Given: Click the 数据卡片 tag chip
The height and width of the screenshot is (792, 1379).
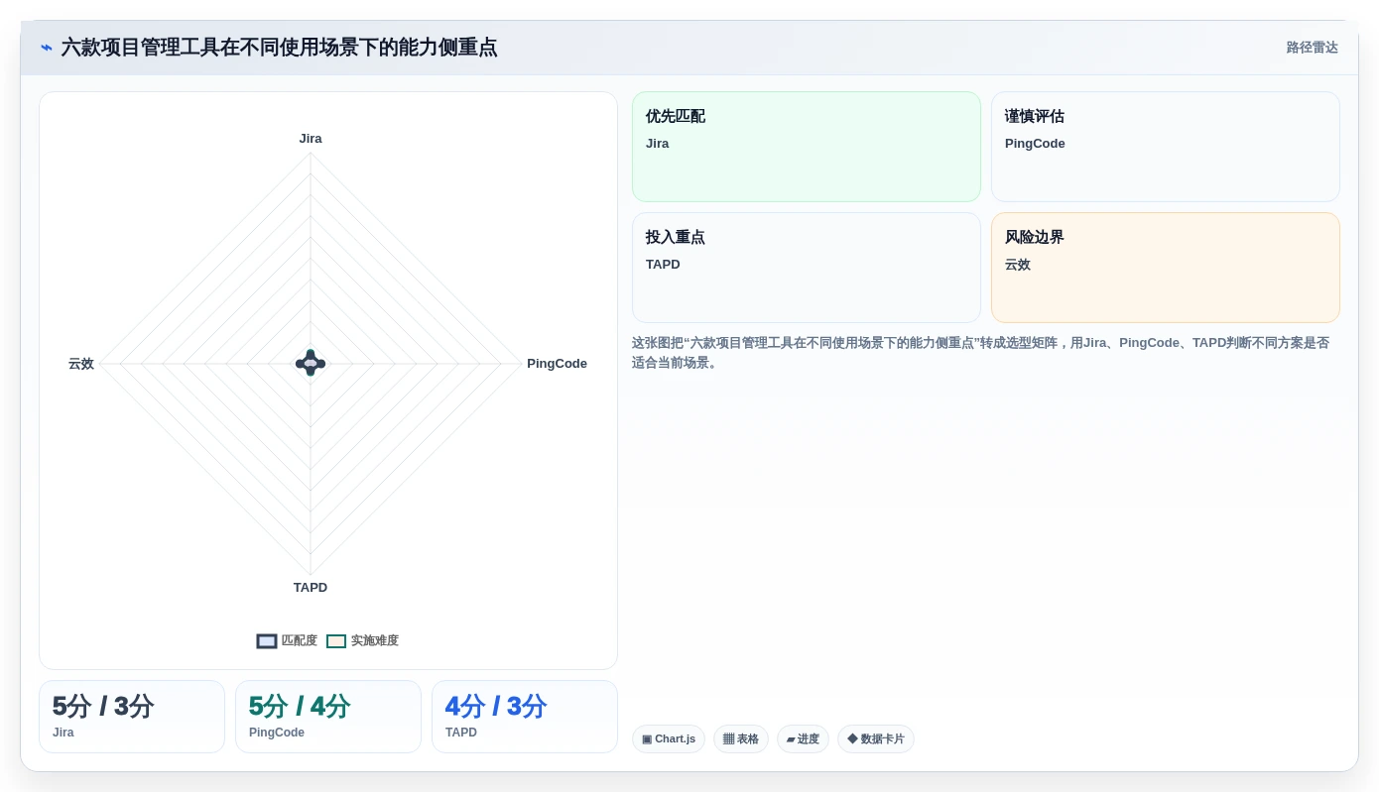Looking at the screenshot, I should [x=876, y=739].
